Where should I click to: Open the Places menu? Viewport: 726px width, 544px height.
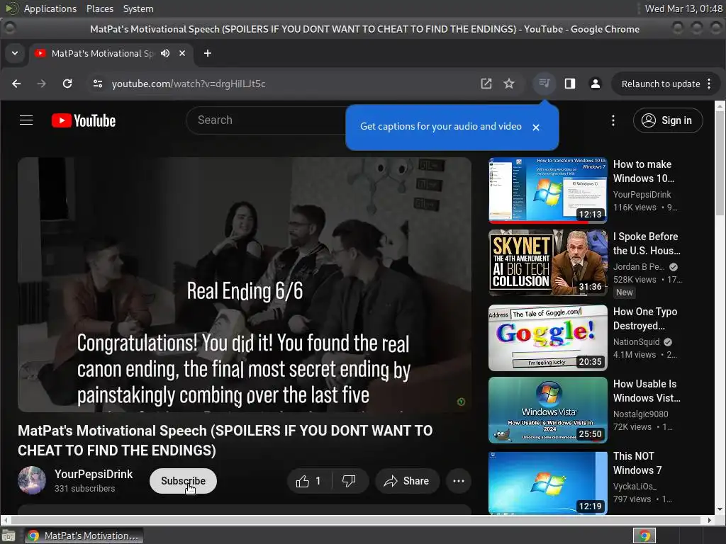pyautogui.click(x=99, y=8)
